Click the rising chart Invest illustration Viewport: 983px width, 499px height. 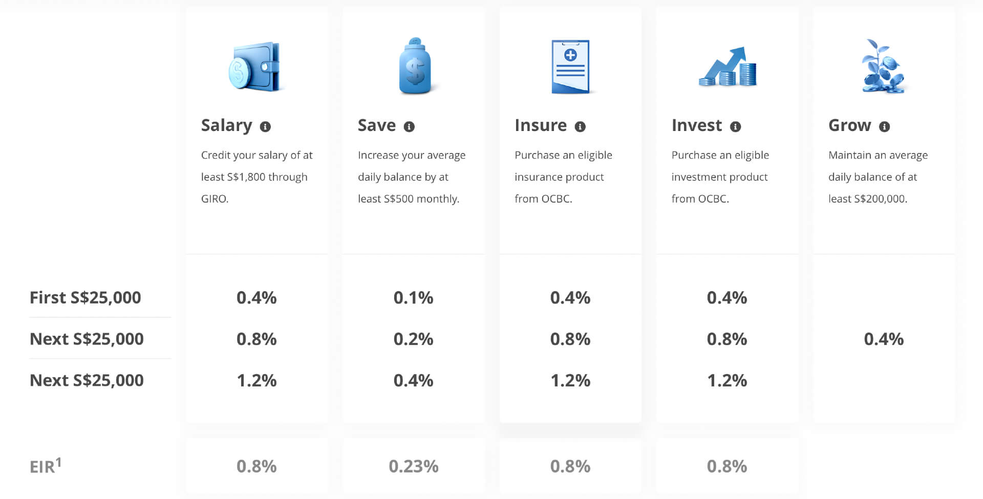tap(728, 67)
